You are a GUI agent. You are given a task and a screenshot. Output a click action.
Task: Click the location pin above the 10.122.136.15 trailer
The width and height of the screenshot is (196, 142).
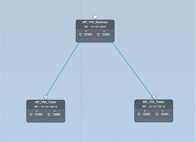(46, 97)
